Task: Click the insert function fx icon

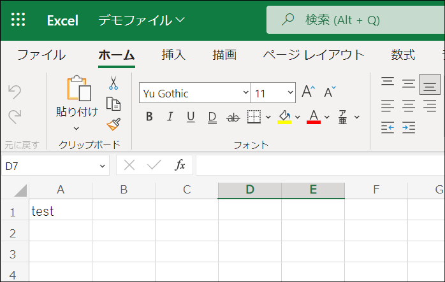Action: click(x=180, y=166)
